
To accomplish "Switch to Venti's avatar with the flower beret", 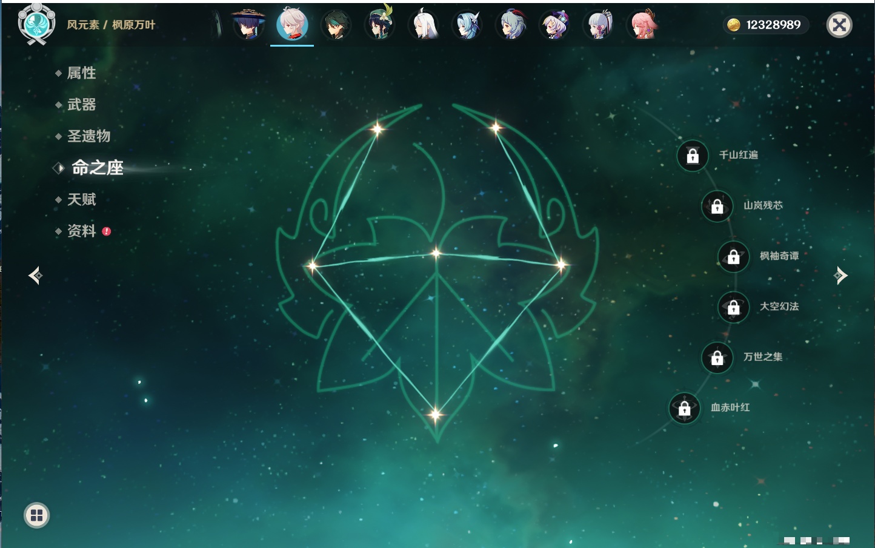I will point(380,25).
